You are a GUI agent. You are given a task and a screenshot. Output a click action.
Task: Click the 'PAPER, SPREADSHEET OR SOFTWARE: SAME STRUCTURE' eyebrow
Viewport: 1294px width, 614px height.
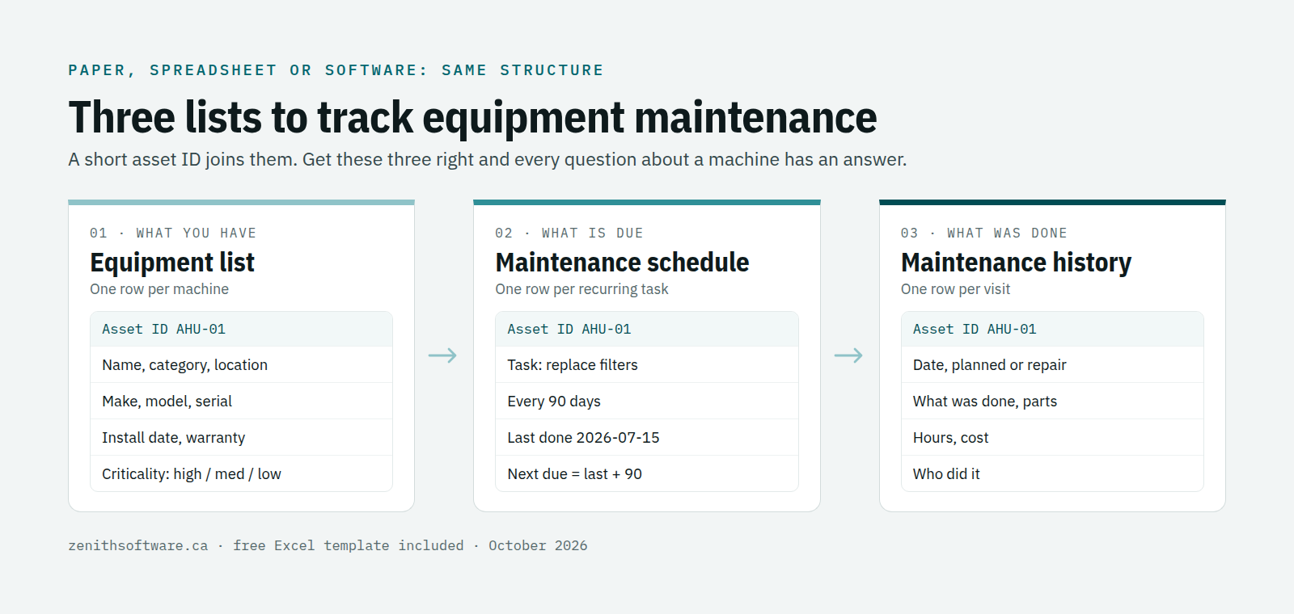click(x=336, y=70)
